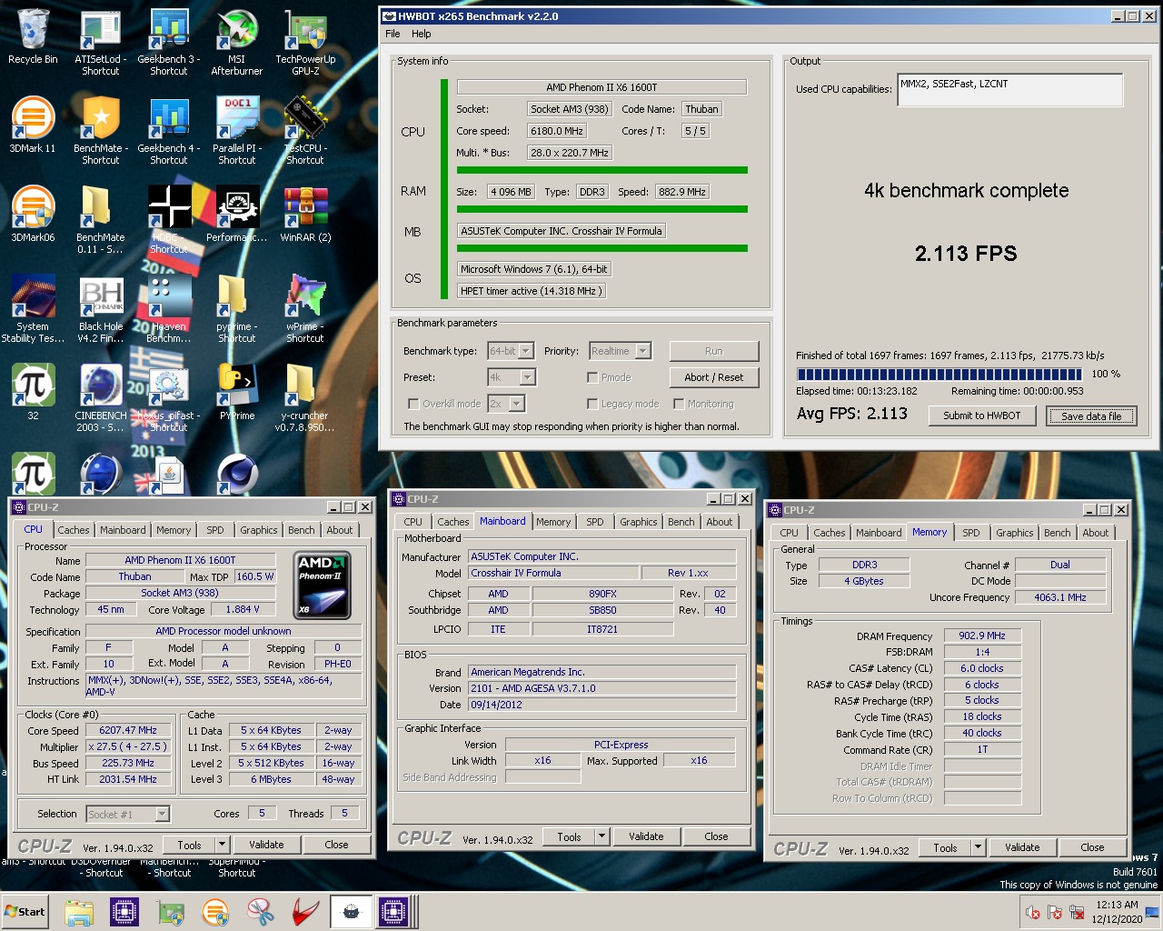Click the DRAM Frequency value 902.9 MHz
Viewport: 1163px width, 931px height.
click(x=982, y=636)
